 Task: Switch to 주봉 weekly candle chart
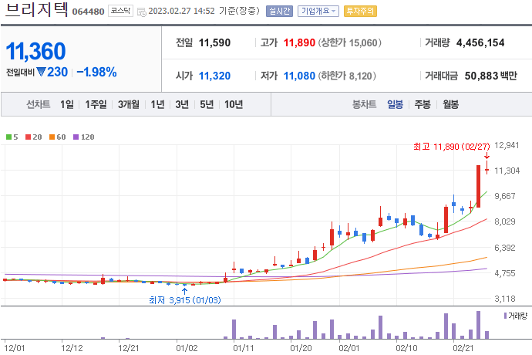423,104
